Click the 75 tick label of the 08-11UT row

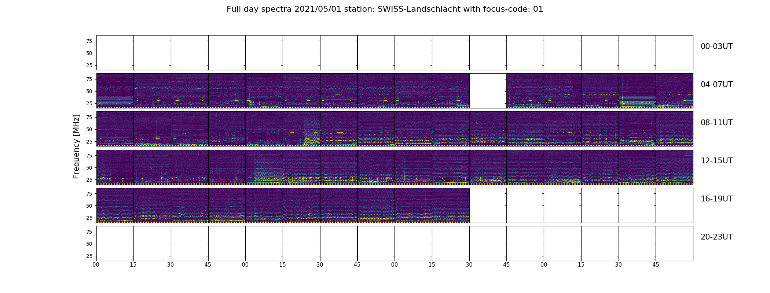[x=89, y=117]
